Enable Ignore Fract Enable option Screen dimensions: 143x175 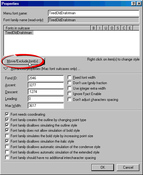[x=70, y=94]
